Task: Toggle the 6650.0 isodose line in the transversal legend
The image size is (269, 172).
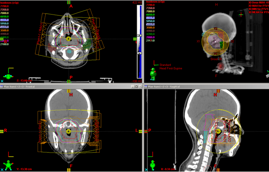Action: point(4,17)
